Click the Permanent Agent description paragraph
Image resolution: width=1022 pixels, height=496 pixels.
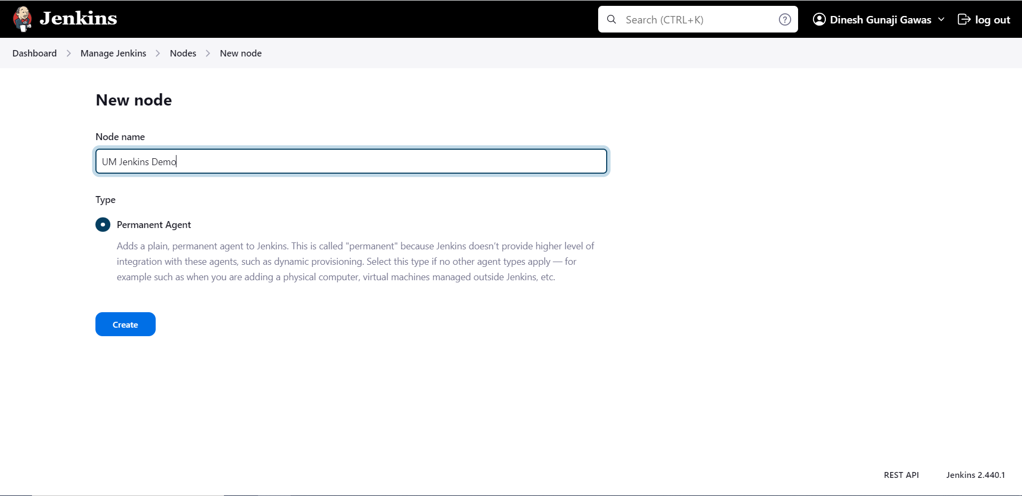pos(356,262)
